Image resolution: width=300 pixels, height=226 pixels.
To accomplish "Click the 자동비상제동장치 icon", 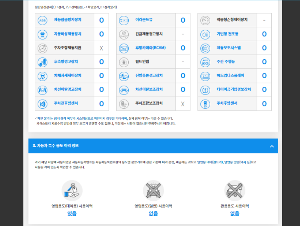I will coord(43,34).
